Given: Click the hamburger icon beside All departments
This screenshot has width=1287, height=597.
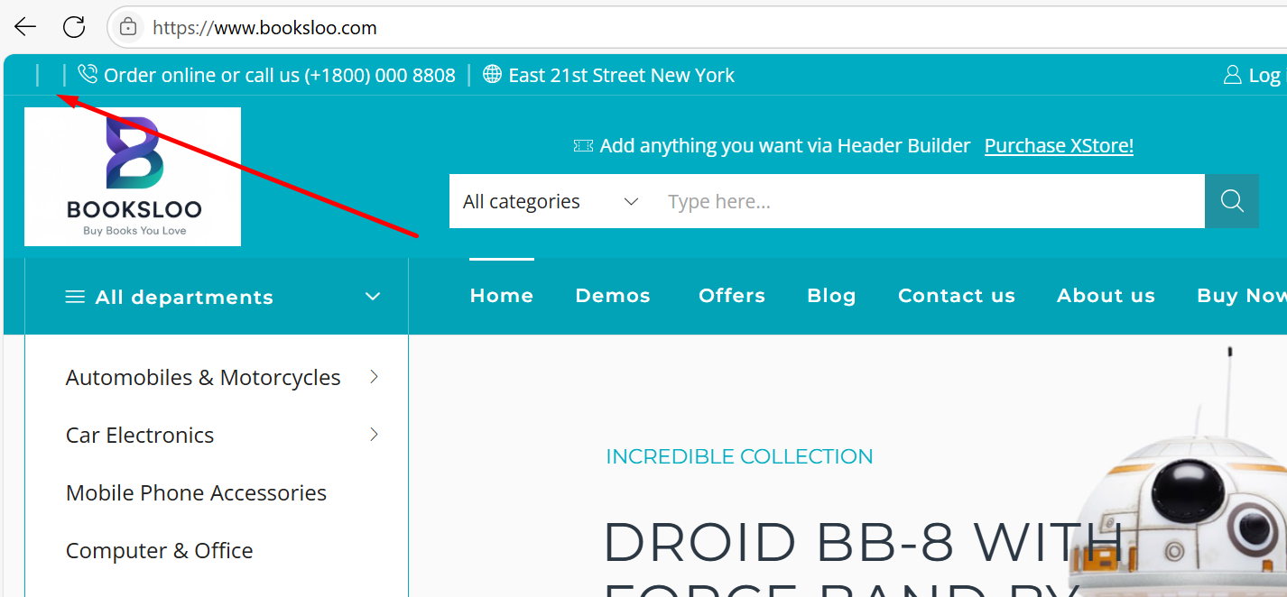Looking at the screenshot, I should point(76,297).
